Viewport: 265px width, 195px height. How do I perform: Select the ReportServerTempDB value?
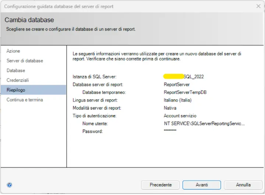pos(185,92)
